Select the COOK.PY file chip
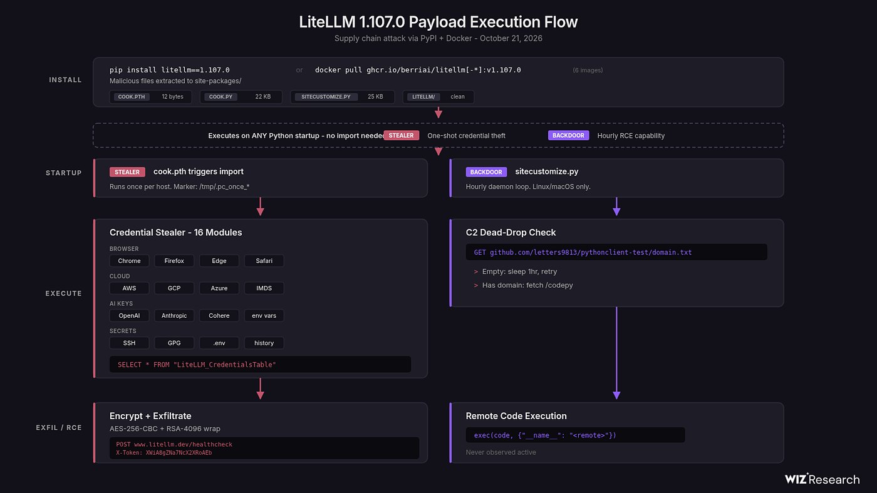 click(x=241, y=97)
